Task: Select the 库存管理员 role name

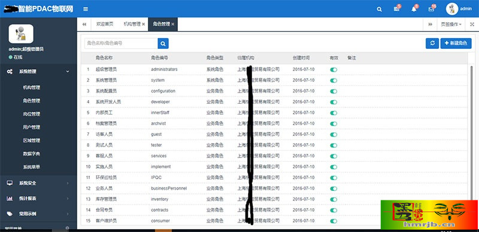Action: 106,199
